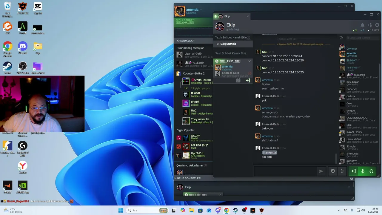Image resolution: width=382 pixels, height=215 pixels.
Task: Open voice channel text chat icon
Action: click(x=238, y=80)
